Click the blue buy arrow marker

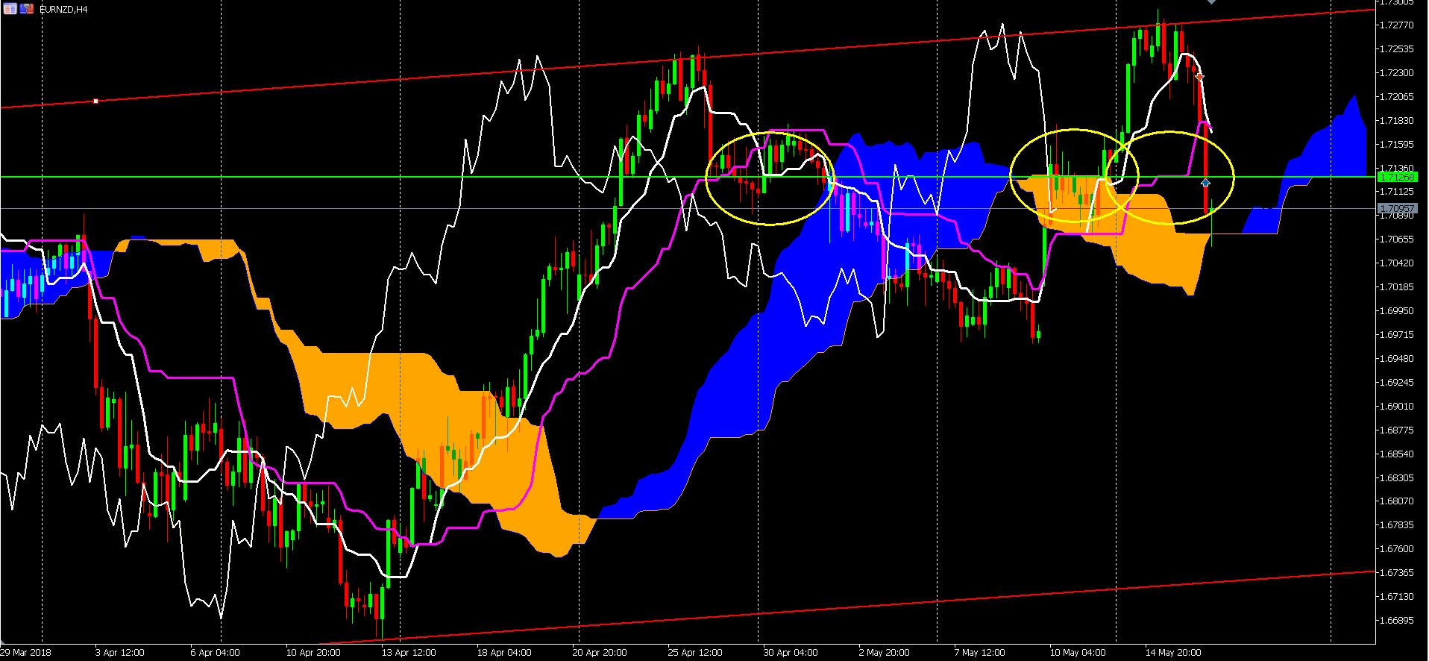tap(1205, 182)
